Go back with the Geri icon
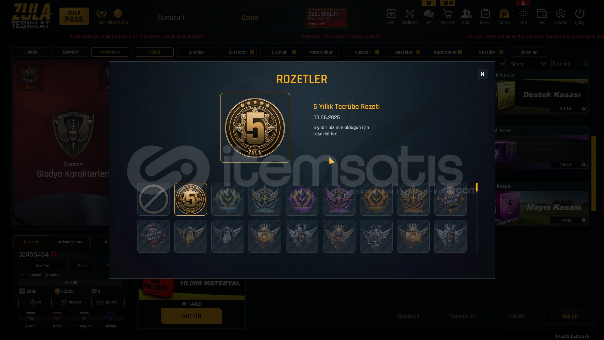 tap(391, 17)
